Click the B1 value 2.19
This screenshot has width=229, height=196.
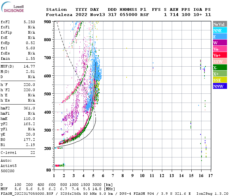pos(30,145)
